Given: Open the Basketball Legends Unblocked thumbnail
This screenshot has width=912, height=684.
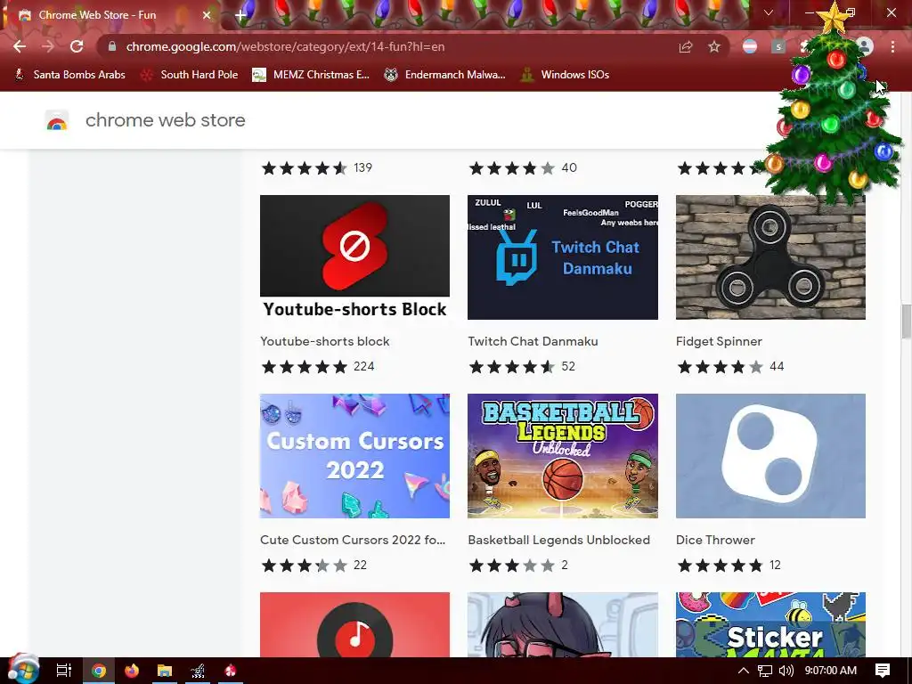Looking at the screenshot, I should click(563, 456).
